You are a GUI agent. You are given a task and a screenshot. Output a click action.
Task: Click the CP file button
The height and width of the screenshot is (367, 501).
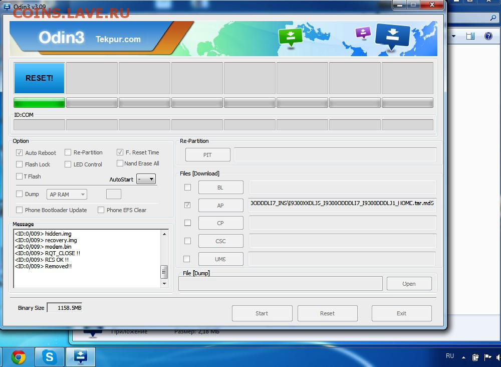pyautogui.click(x=221, y=223)
